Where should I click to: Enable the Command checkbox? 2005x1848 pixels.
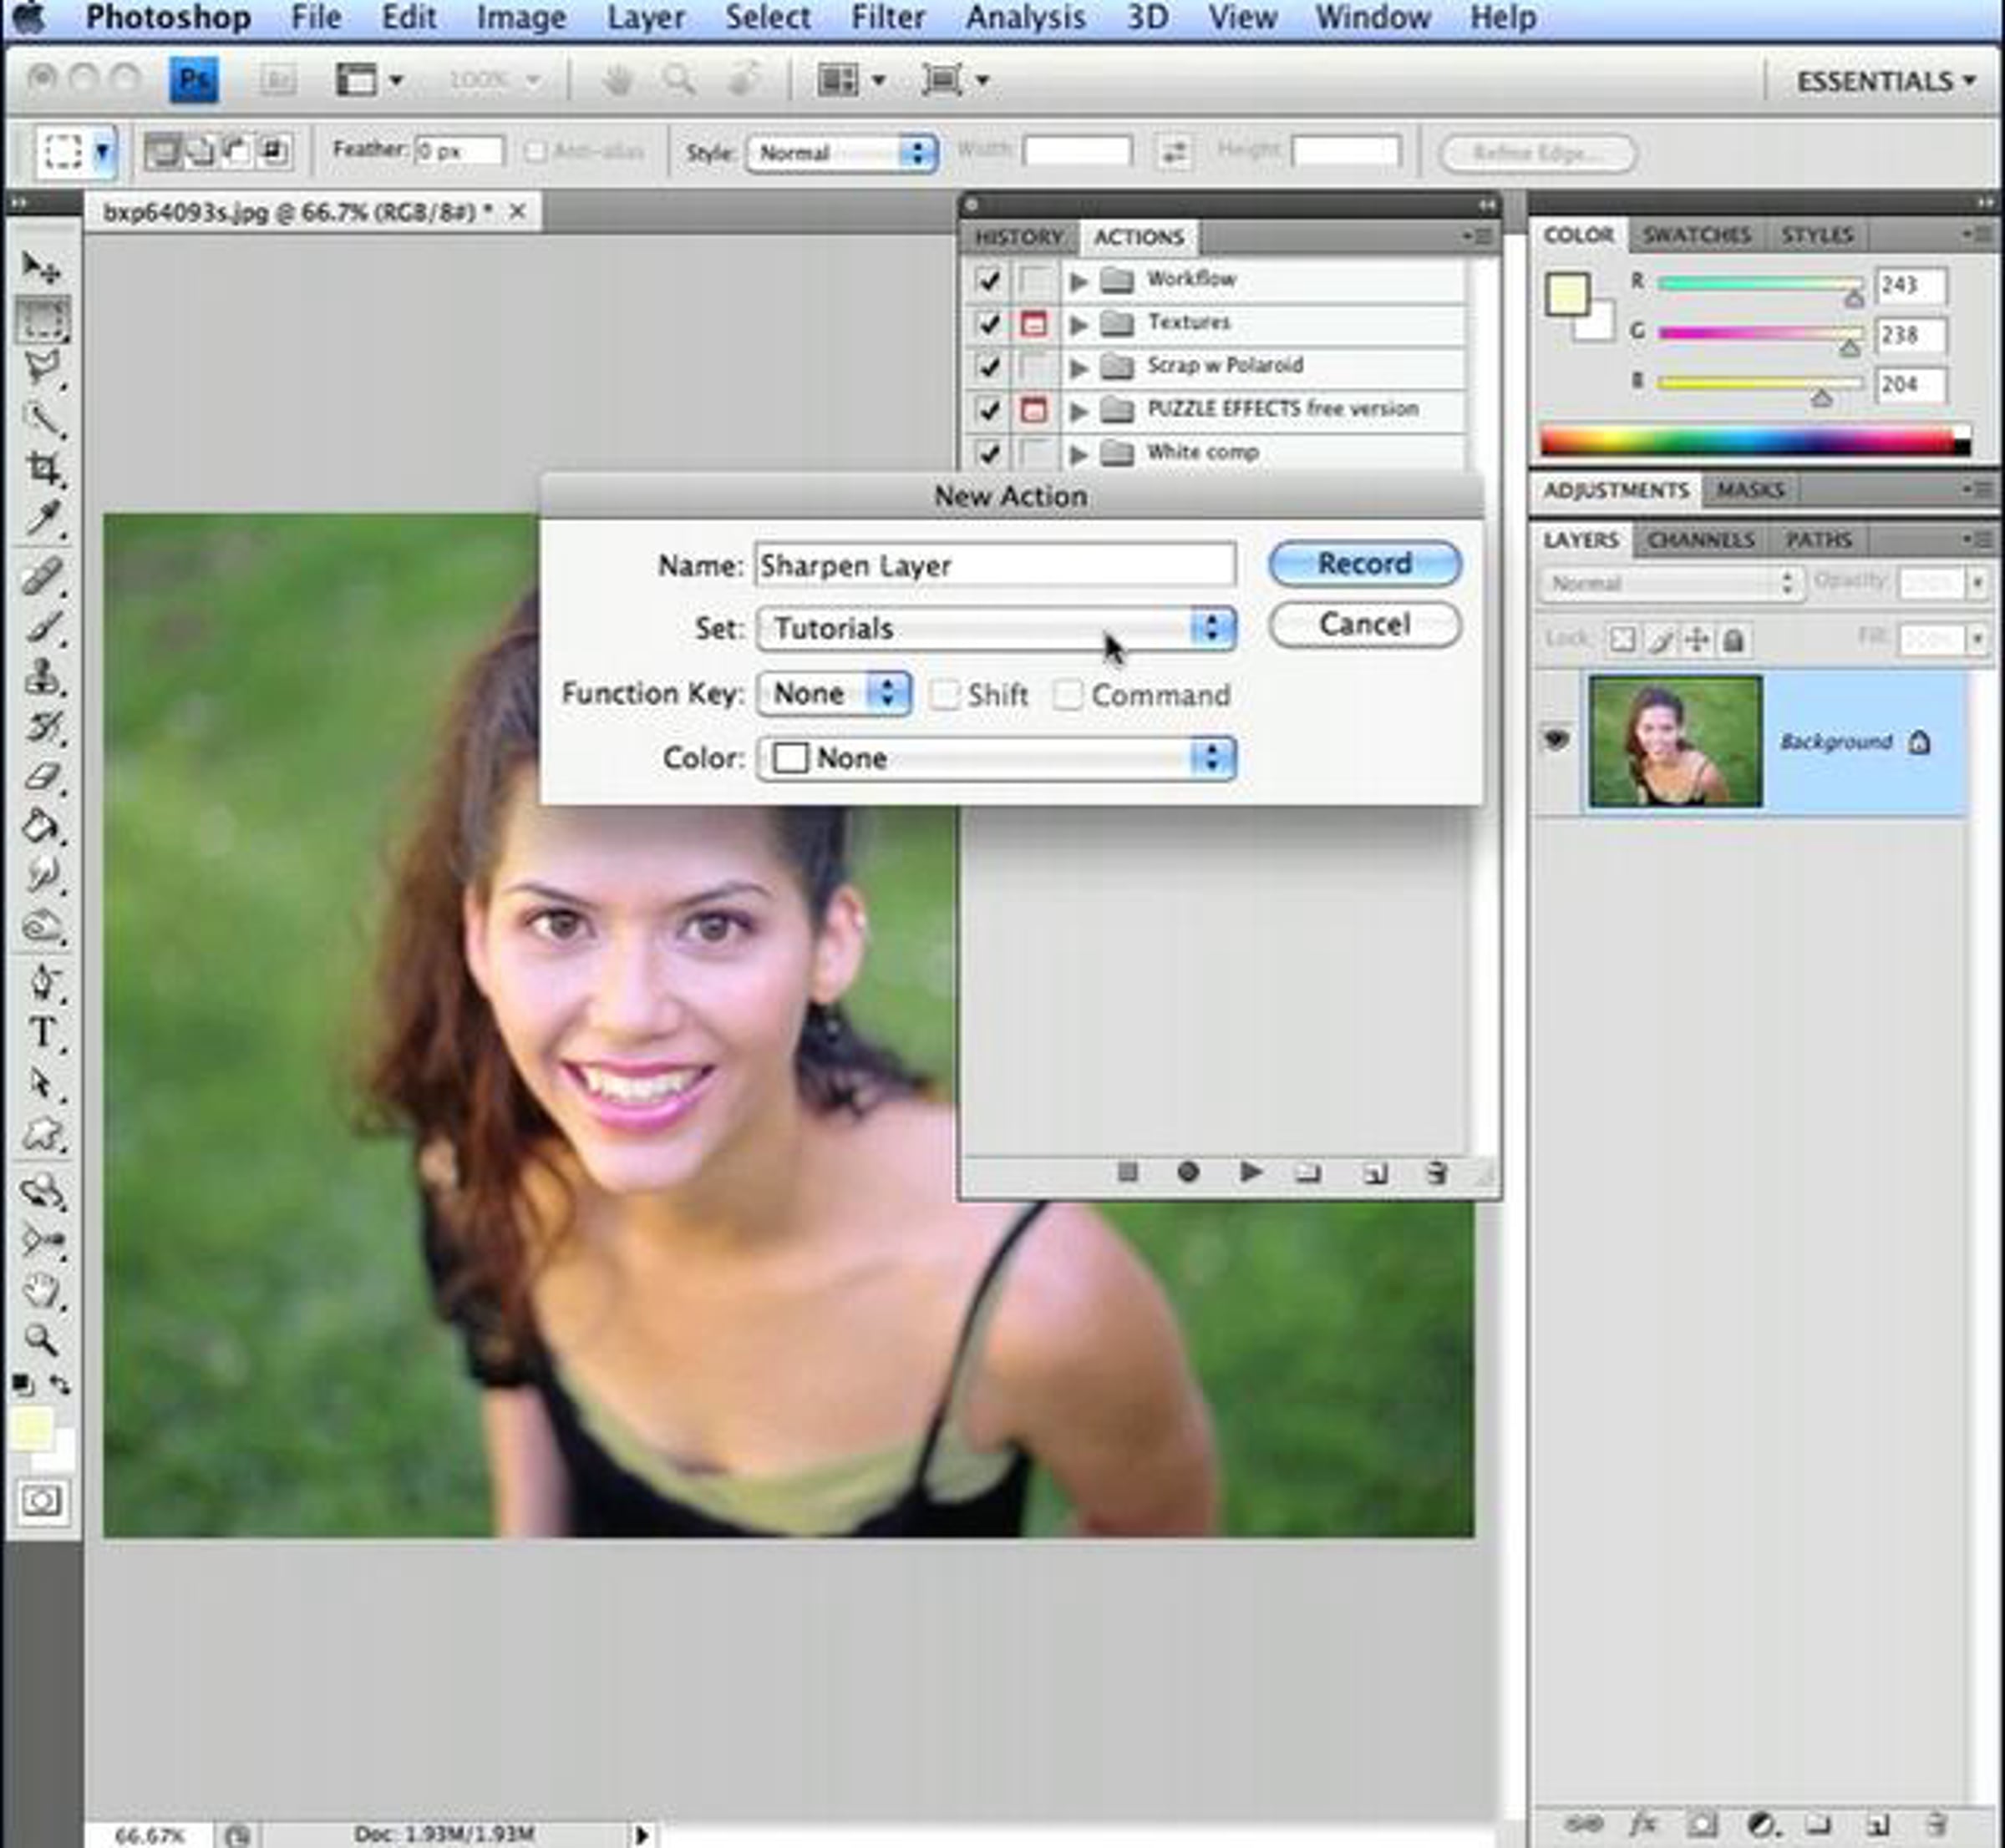click(x=1068, y=695)
